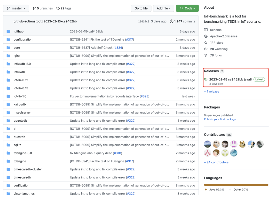Open the iotdb-0.13 folder name
The image size is (275, 201).
pos(21,88)
